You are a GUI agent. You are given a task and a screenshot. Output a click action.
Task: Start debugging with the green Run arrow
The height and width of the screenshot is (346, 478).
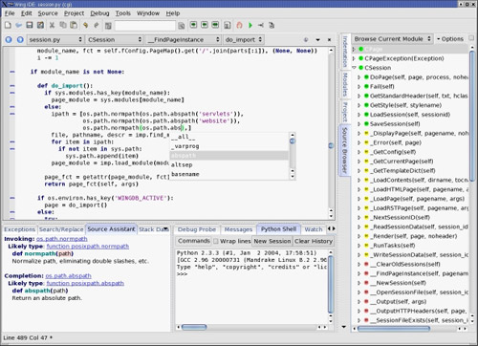[250, 25]
